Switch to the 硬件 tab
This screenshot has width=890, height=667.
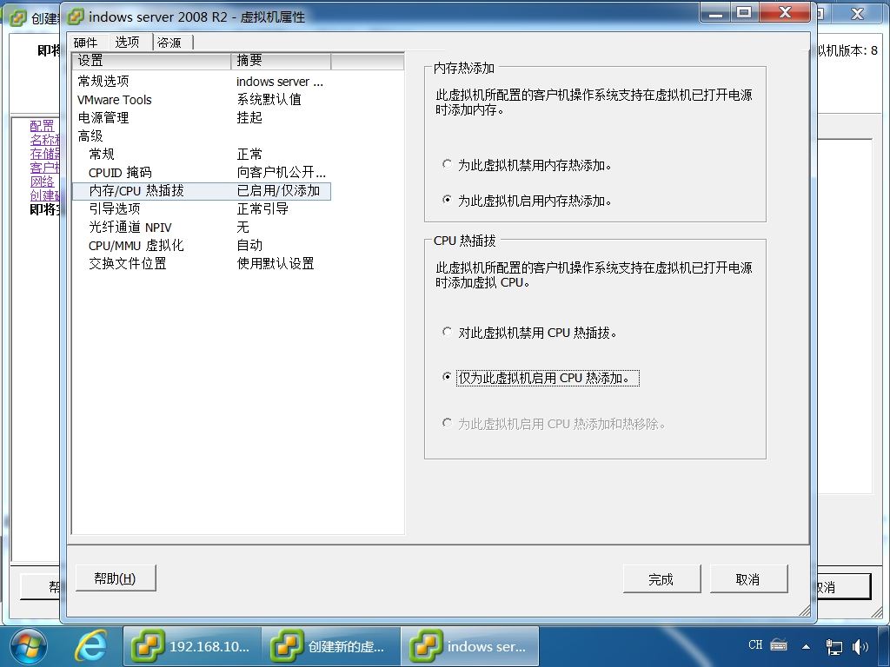click(86, 43)
